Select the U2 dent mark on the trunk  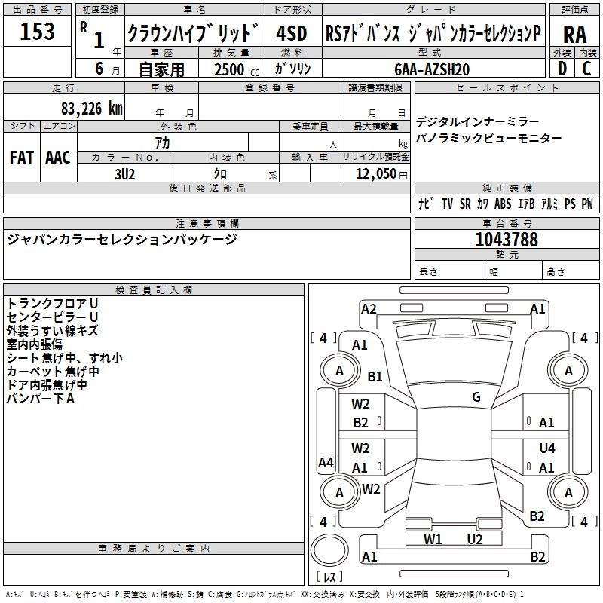[475, 539]
